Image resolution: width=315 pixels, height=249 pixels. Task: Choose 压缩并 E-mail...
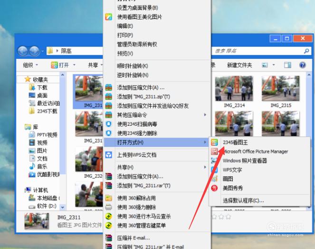coord(134,238)
